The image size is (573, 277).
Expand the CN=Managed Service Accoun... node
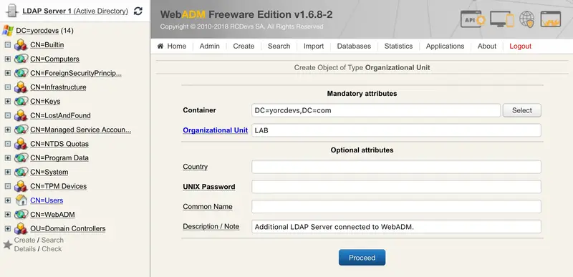(7, 130)
